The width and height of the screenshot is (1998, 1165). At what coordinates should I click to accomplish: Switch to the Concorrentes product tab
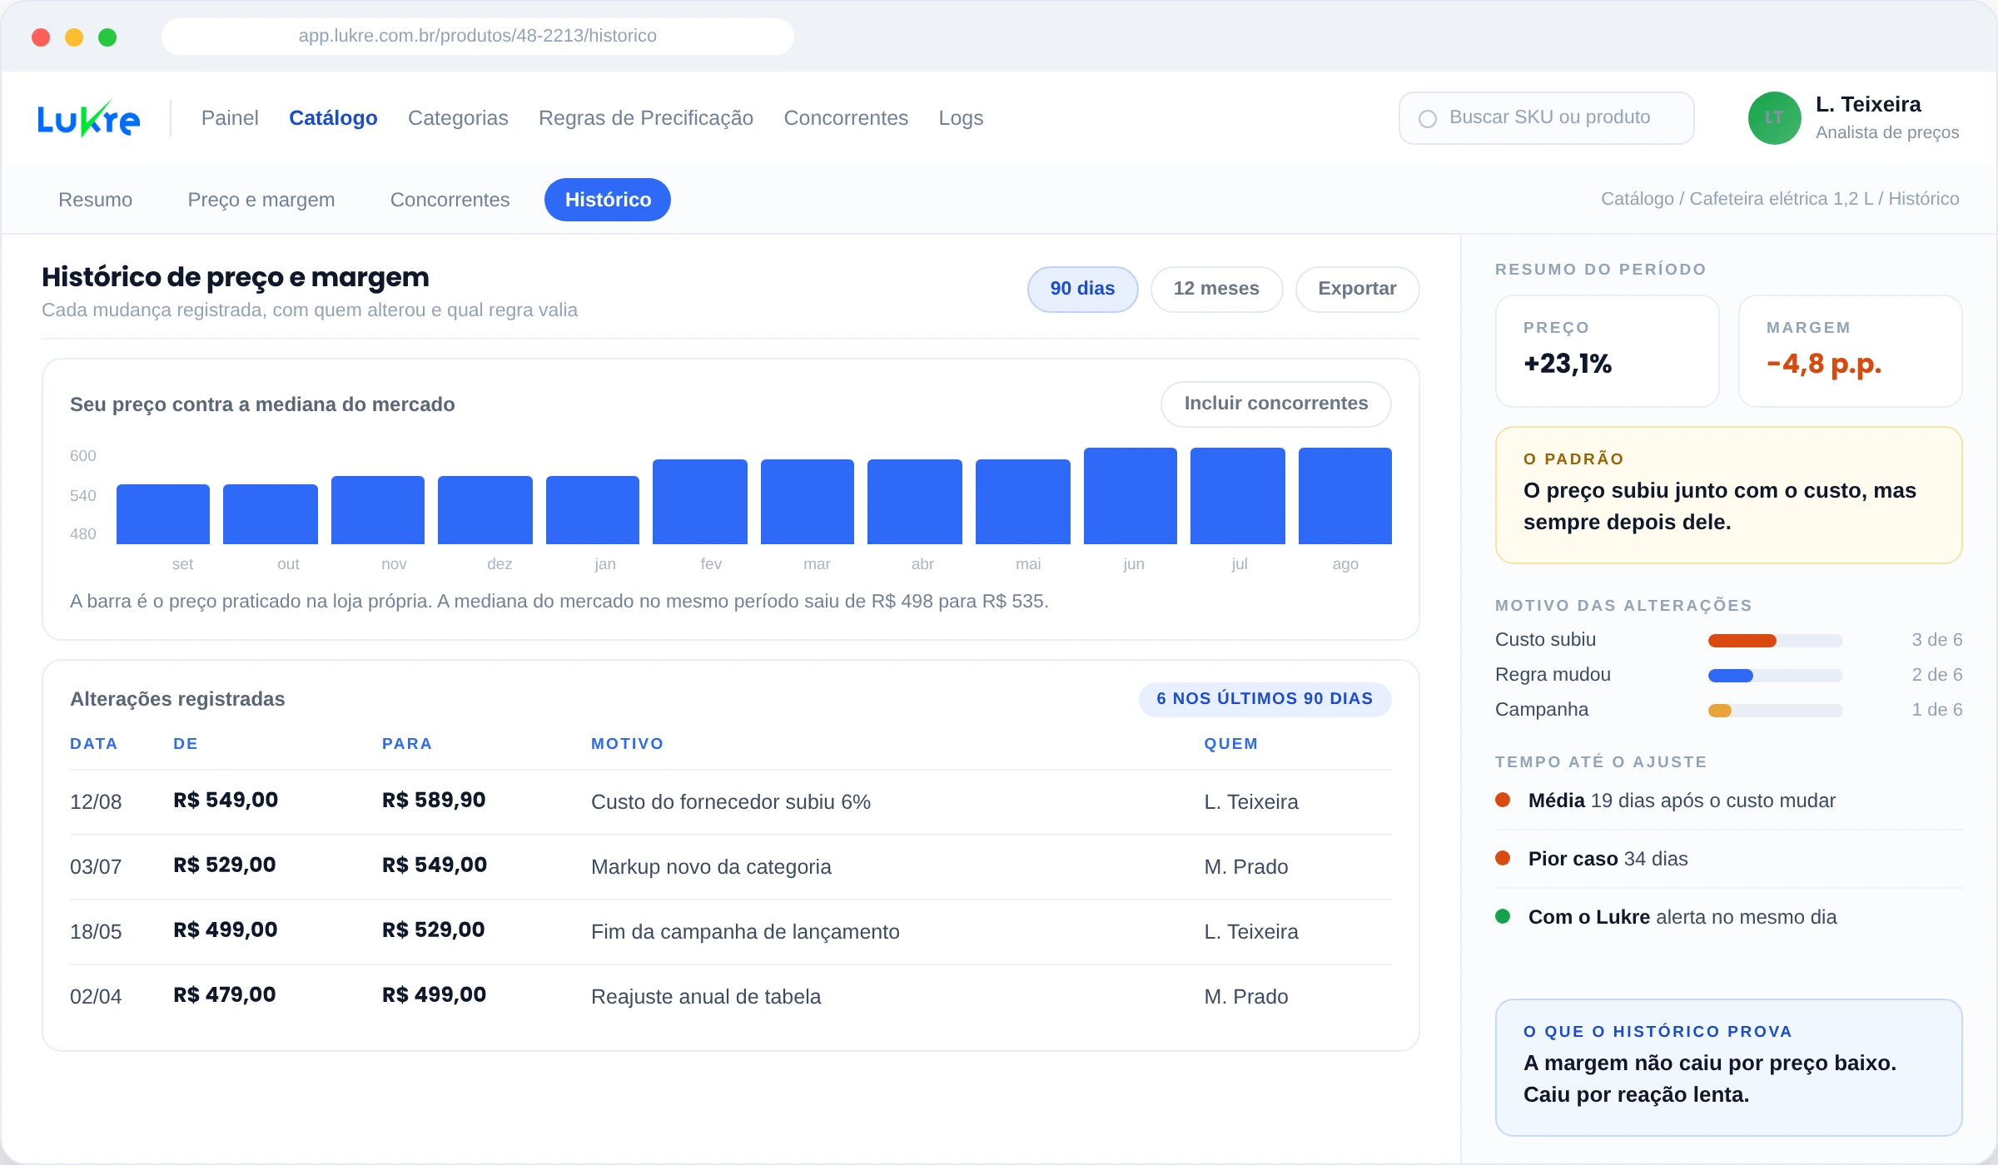tap(450, 200)
